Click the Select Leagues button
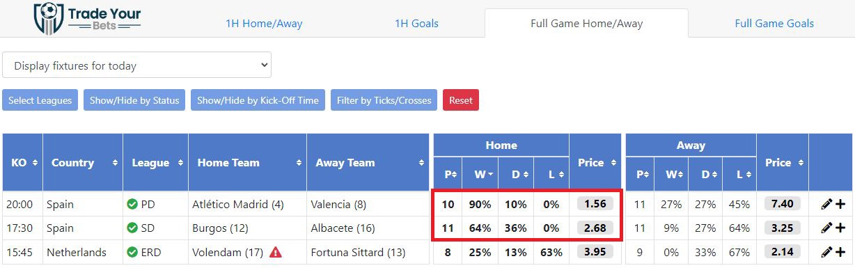This screenshot has width=855, height=268. click(x=40, y=100)
